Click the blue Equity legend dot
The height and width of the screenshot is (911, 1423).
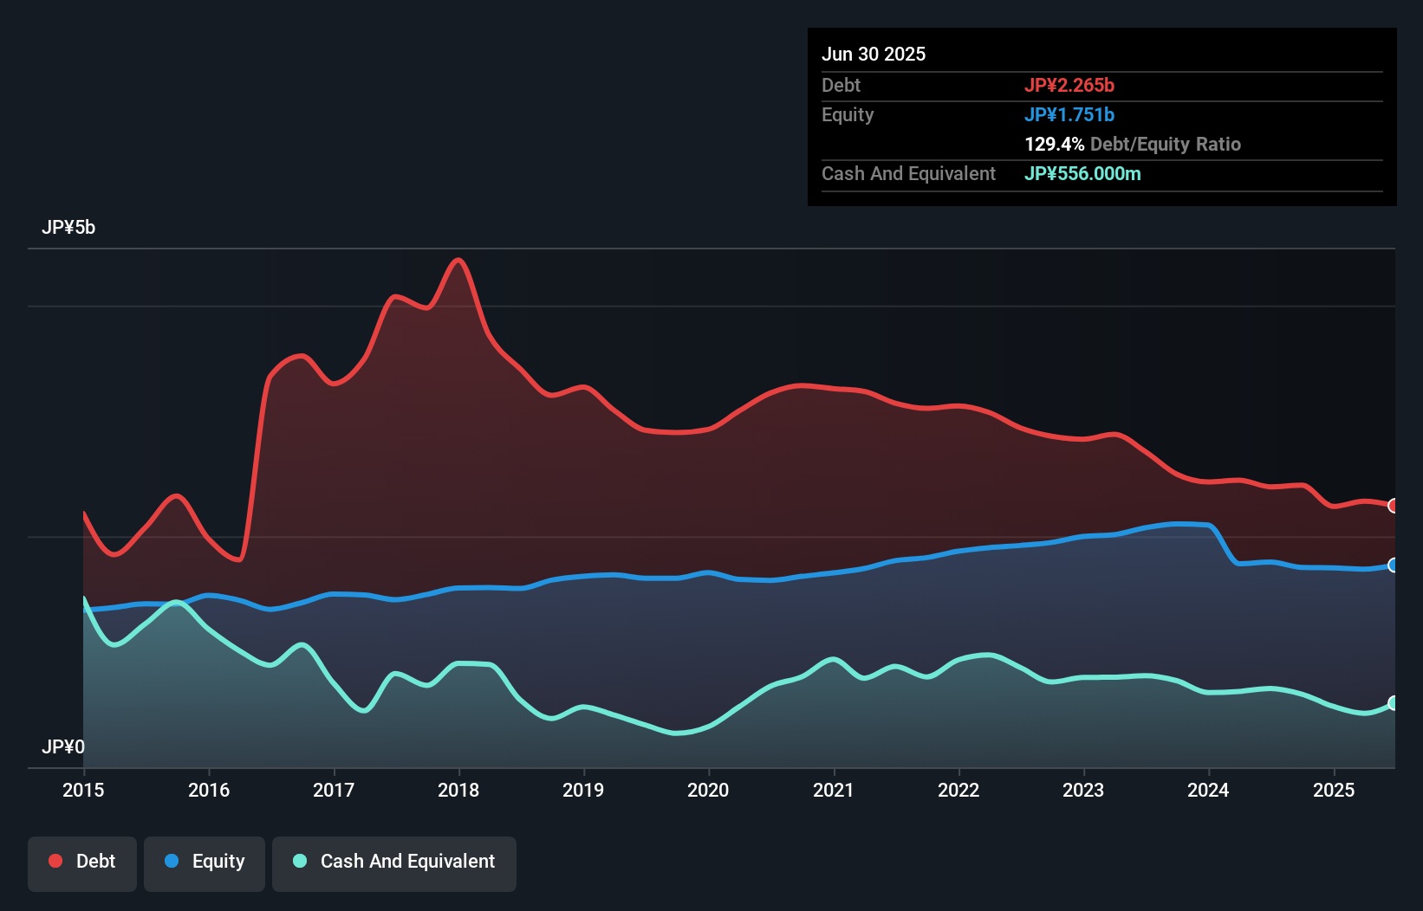point(172,861)
